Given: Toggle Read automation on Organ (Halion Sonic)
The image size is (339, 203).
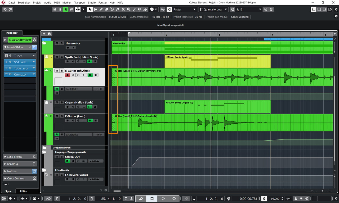Looking at the screenshot, I should pyautogui.click(x=90, y=107).
